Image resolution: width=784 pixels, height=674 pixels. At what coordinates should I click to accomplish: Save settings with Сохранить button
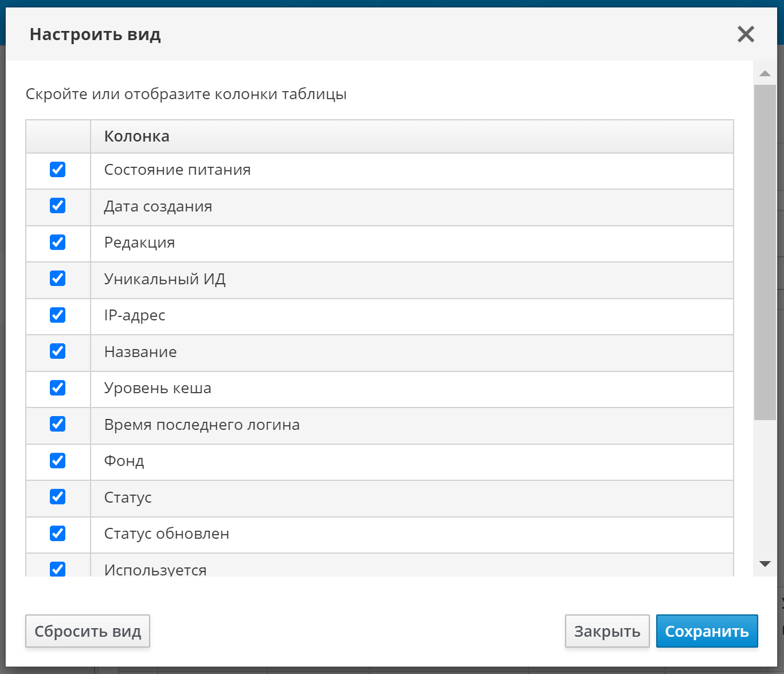pyautogui.click(x=707, y=631)
